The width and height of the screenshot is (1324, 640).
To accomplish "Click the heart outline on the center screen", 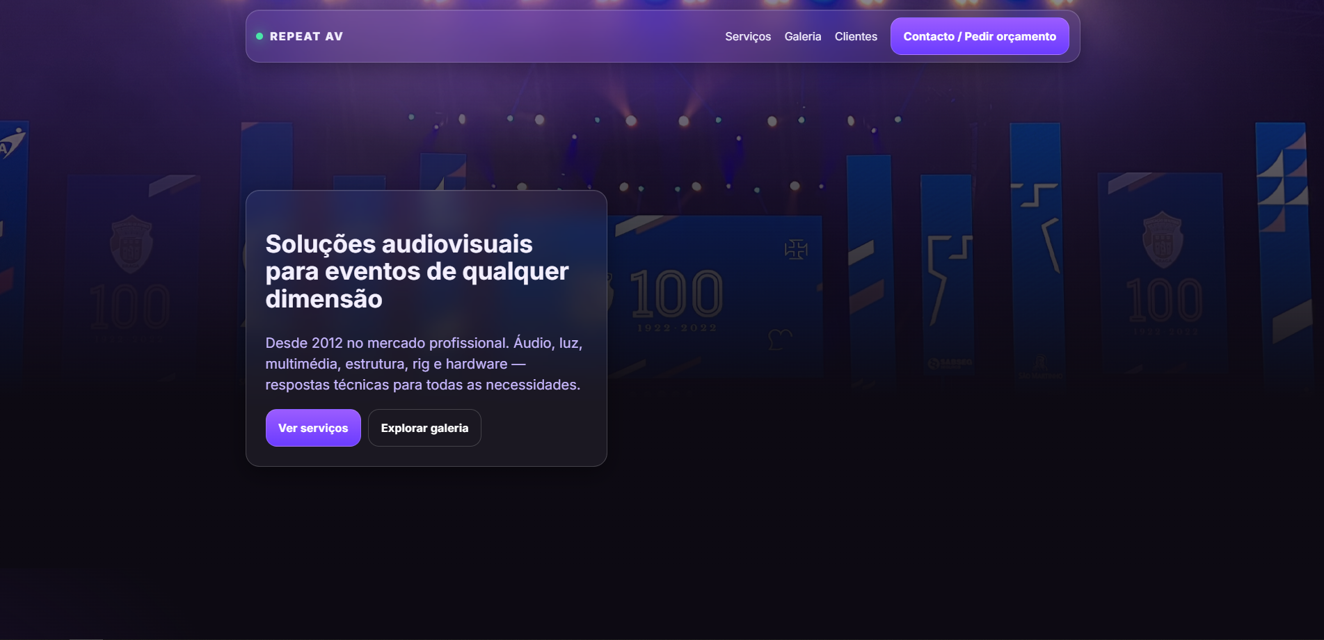I will 779,339.
